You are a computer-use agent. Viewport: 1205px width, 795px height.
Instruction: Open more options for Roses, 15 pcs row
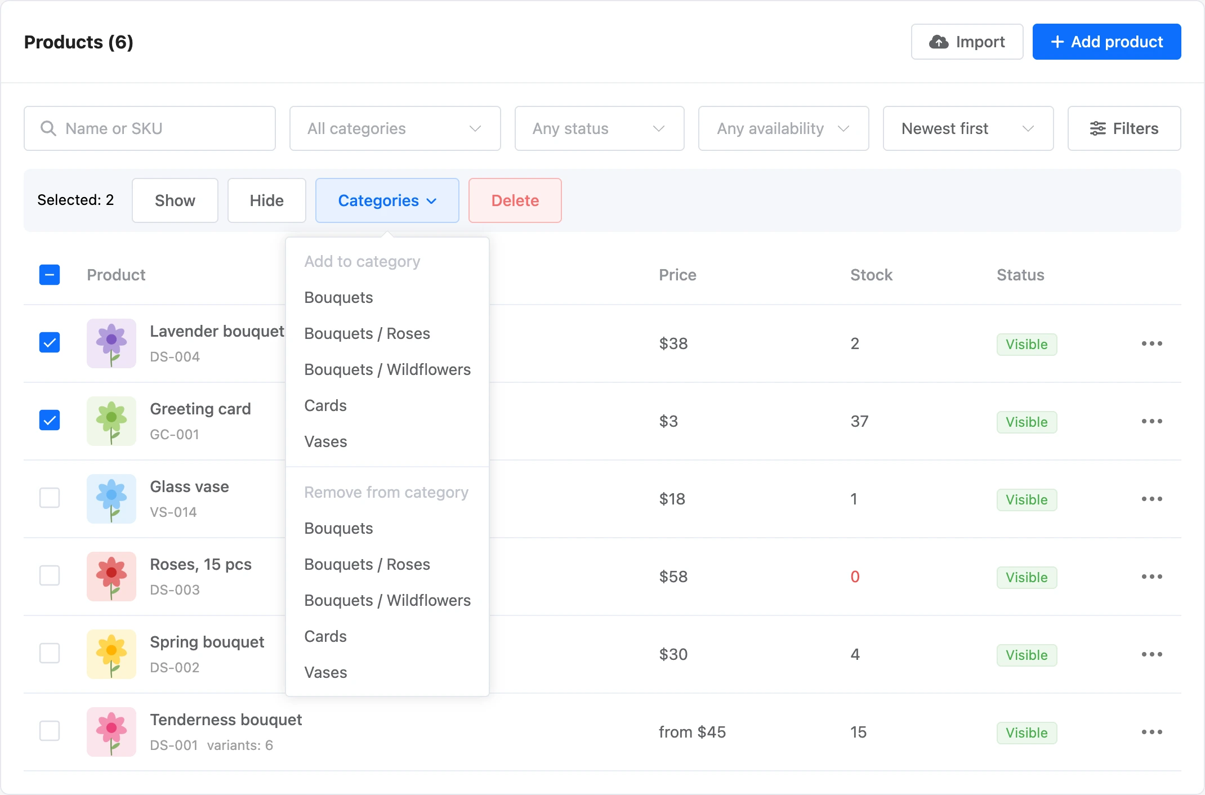pos(1152,577)
